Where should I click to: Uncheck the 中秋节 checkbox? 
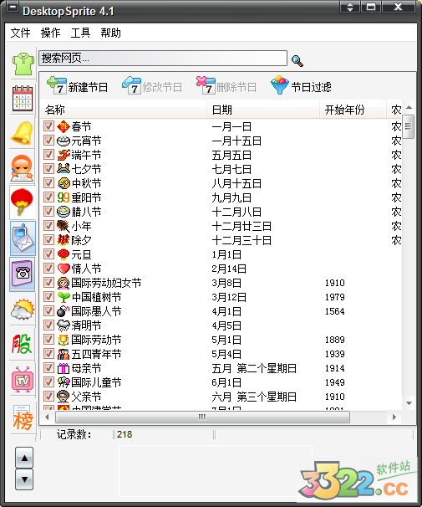48,183
